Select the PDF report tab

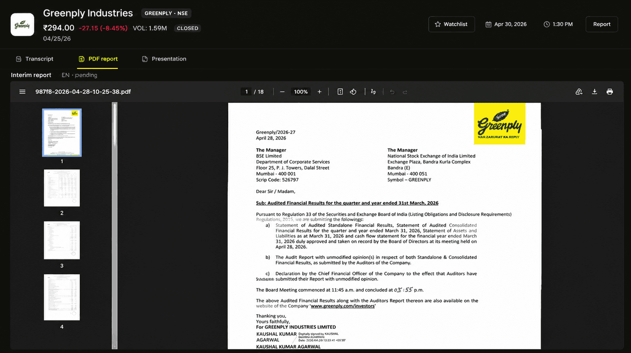coord(98,59)
